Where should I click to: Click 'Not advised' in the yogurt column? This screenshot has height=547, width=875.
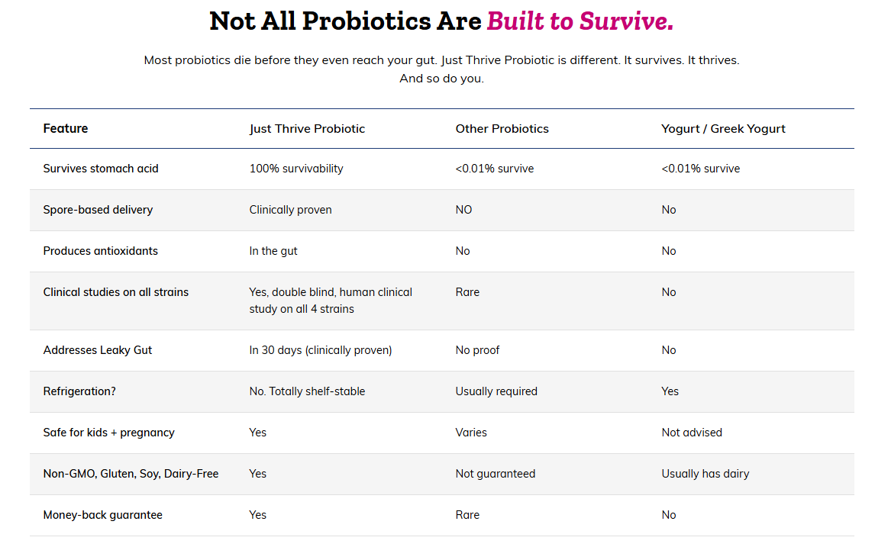coord(692,433)
